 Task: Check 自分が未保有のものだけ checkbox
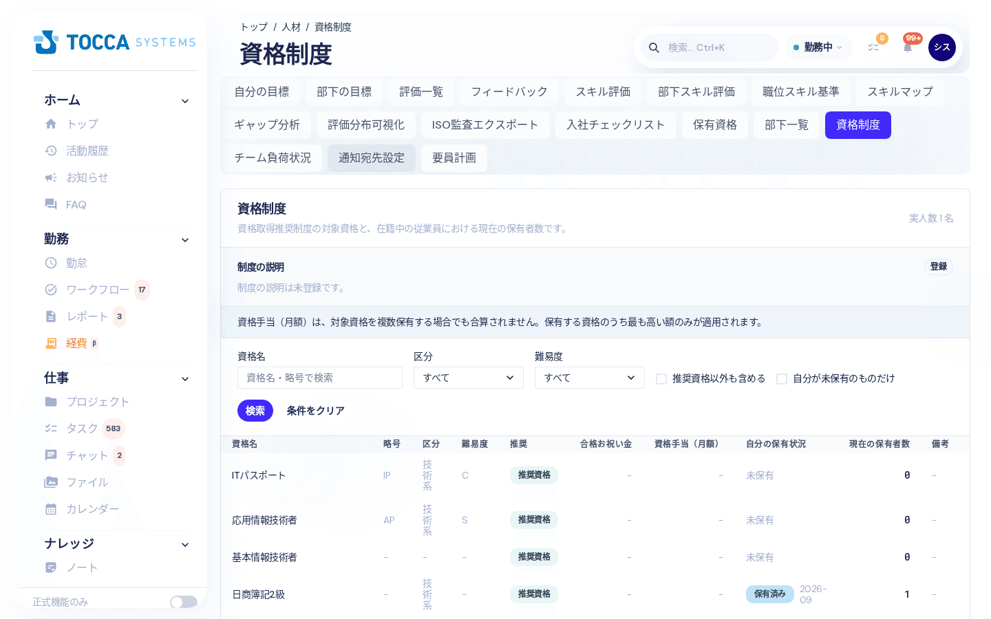tap(782, 379)
